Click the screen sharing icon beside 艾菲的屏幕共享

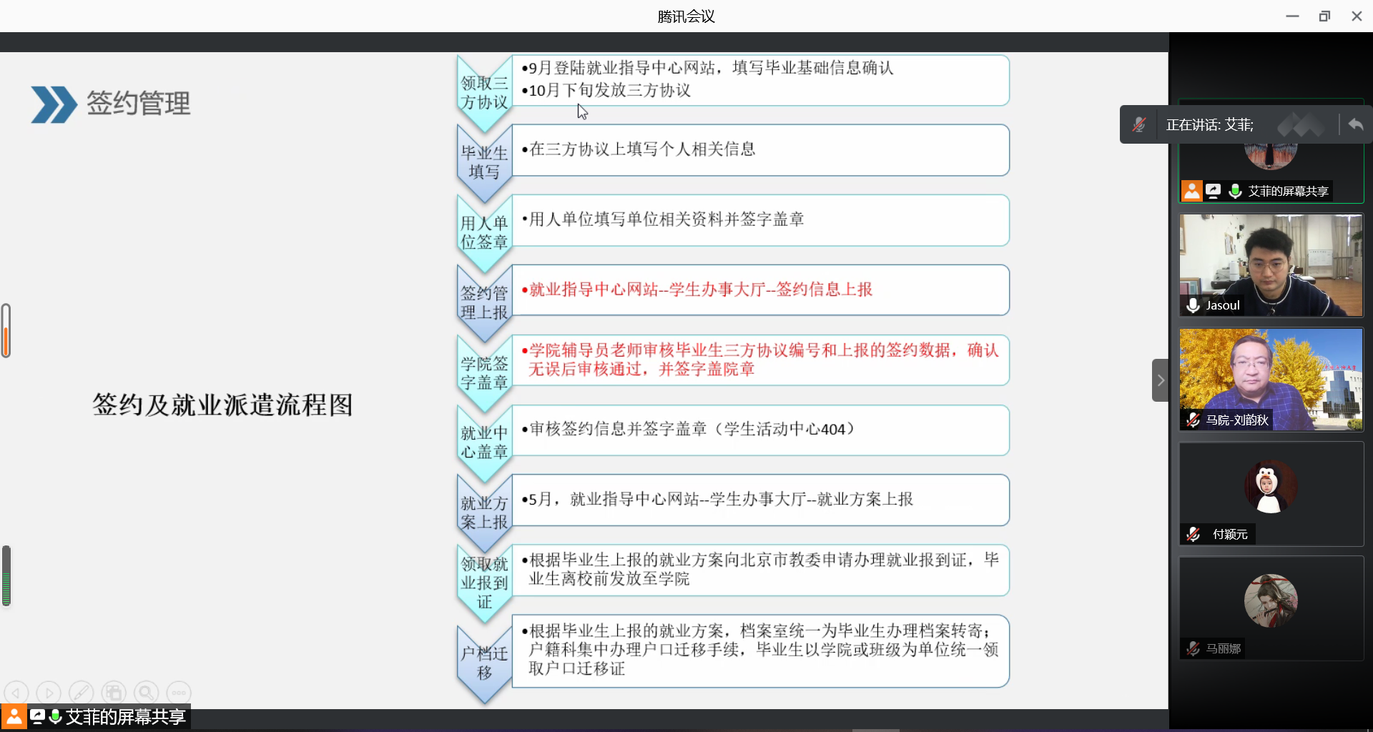[1214, 191]
